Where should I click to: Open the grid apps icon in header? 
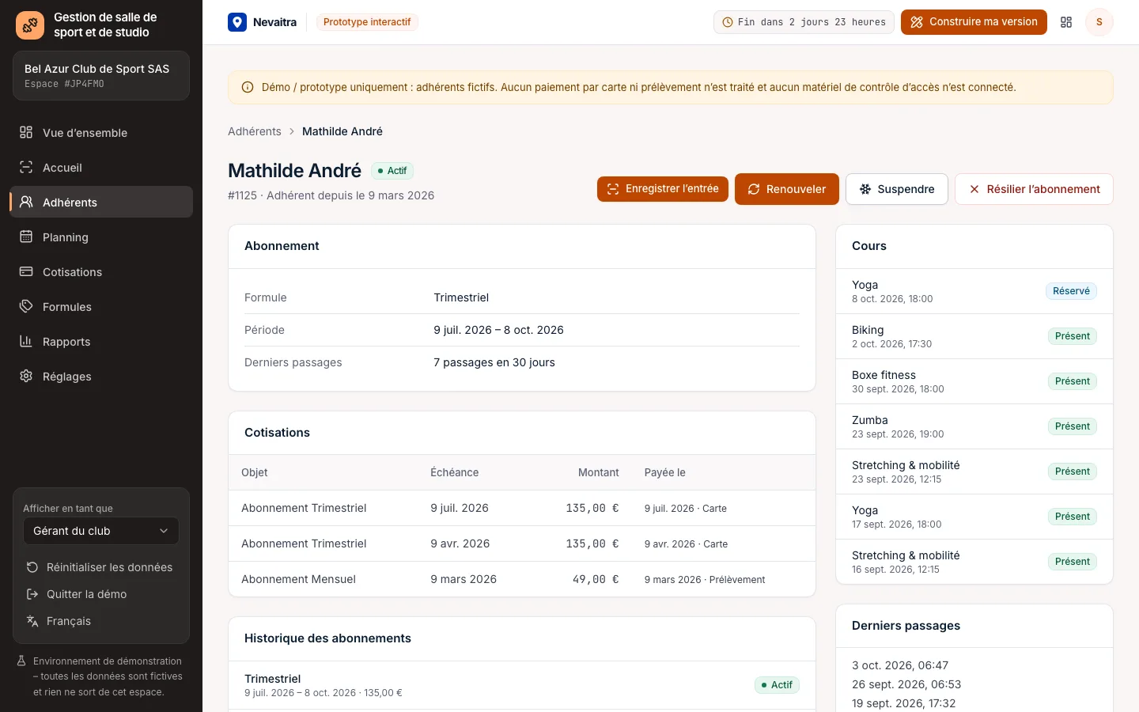click(1066, 22)
